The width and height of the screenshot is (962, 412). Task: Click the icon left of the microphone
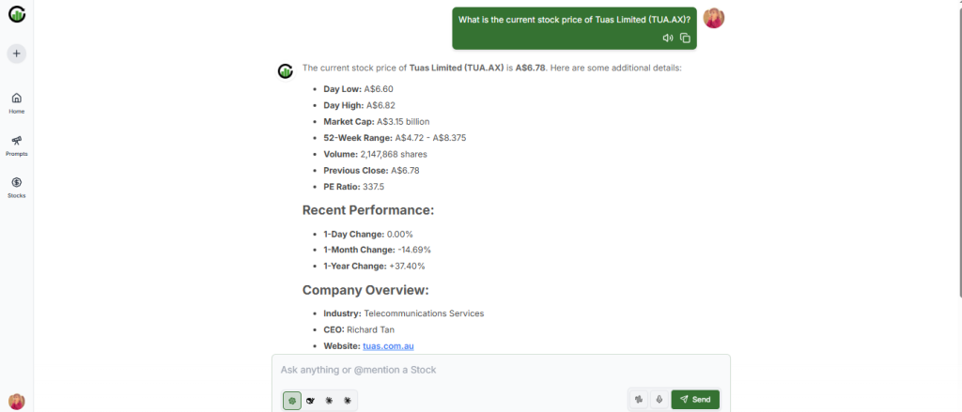click(x=639, y=399)
